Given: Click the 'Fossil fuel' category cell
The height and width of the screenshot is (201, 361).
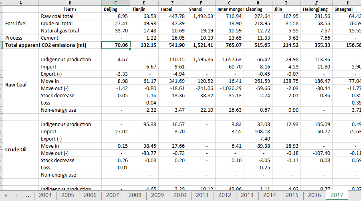Looking at the screenshot, I should coord(21,24).
